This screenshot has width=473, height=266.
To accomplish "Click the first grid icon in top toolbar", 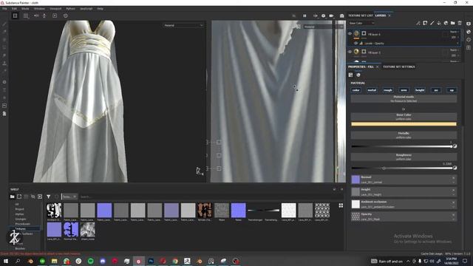I will (15, 16).
